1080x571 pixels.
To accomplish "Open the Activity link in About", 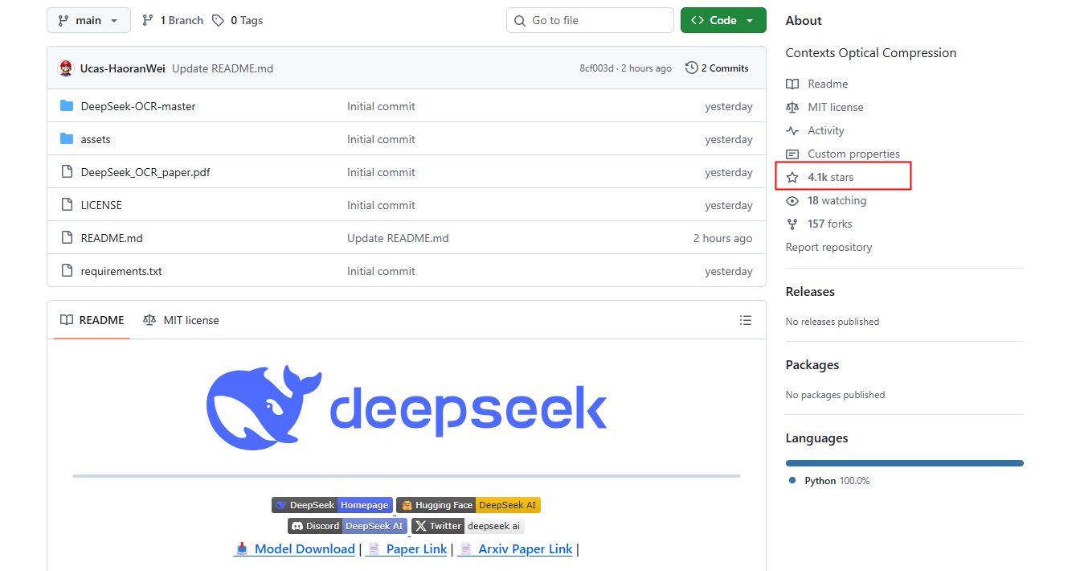I will click(x=826, y=130).
